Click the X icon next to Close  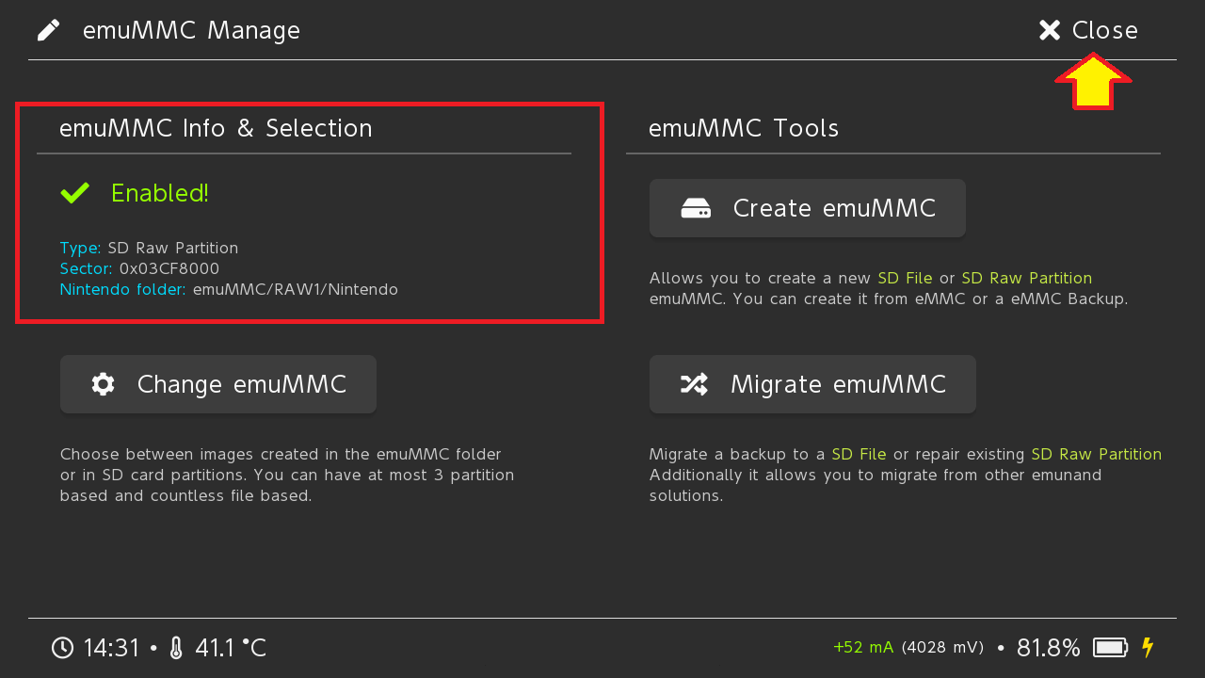point(1050,30)
